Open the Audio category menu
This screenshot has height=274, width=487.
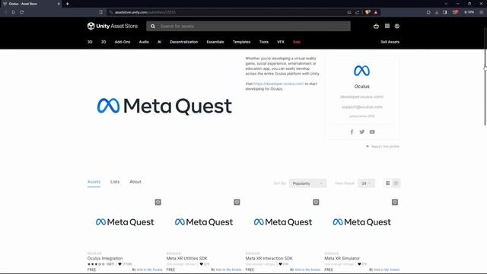click(x=144, y=42)
